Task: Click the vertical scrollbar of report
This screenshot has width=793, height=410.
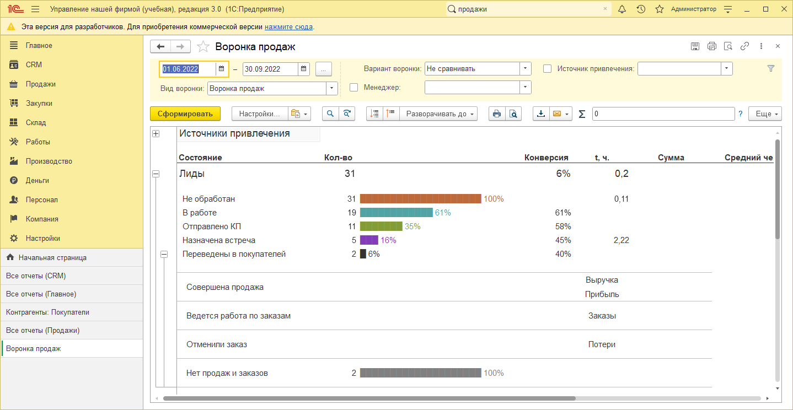Action: tap(778, 189)
